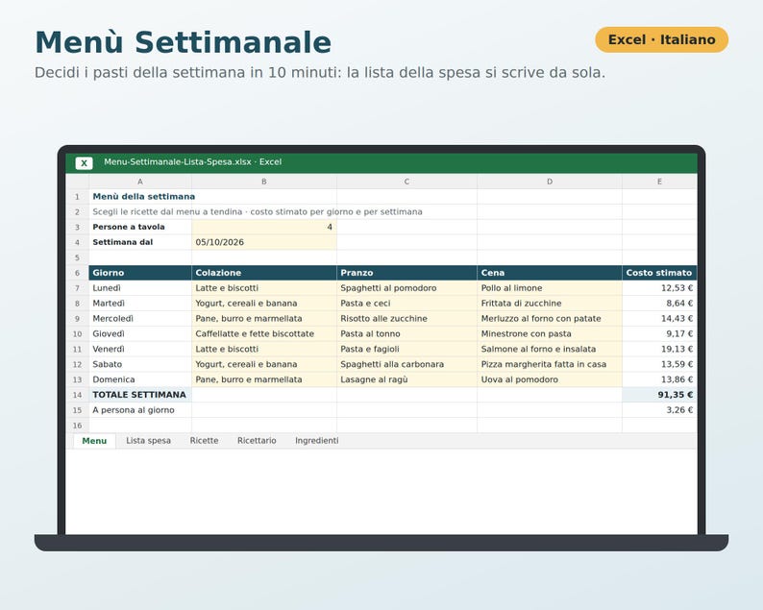Switch to the Menu sheet tab

pyautogui.click(x=94, y=441)
